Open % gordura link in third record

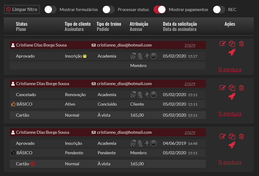click(x=229, y=162)
